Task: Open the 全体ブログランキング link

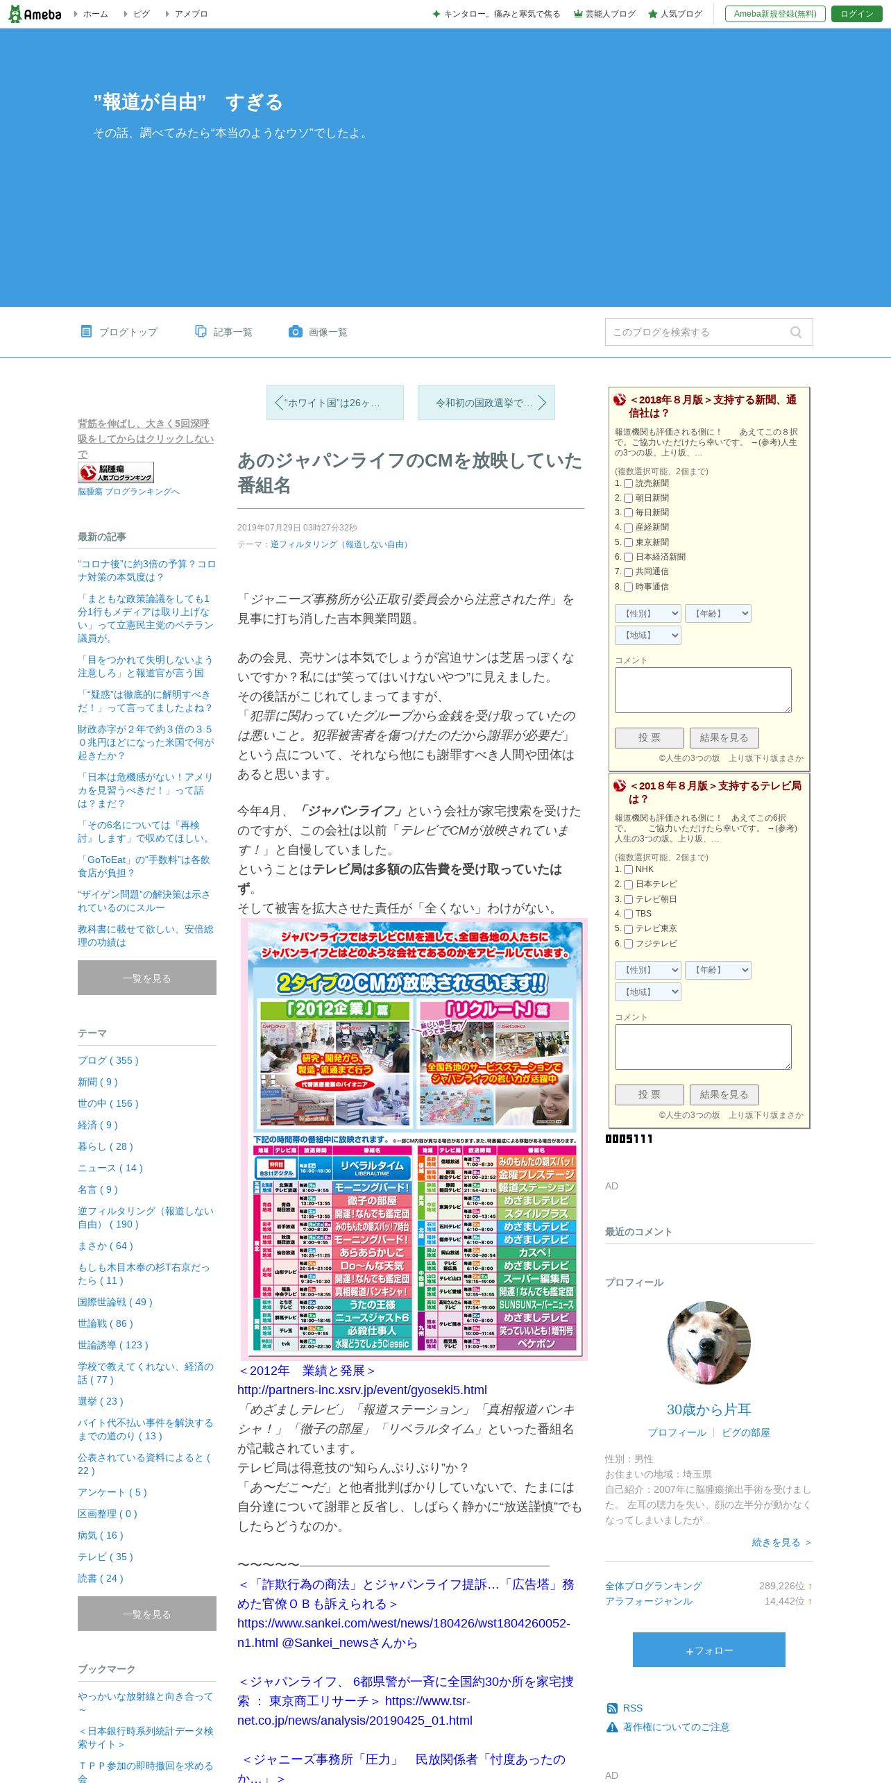Action: pyautogui.click(x=654, y=1586)
